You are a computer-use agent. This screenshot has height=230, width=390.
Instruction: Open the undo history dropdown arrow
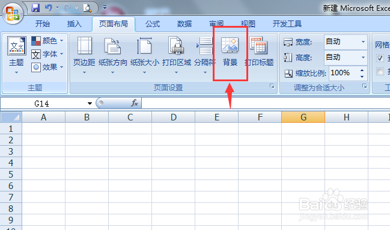[x=58, y=8]
